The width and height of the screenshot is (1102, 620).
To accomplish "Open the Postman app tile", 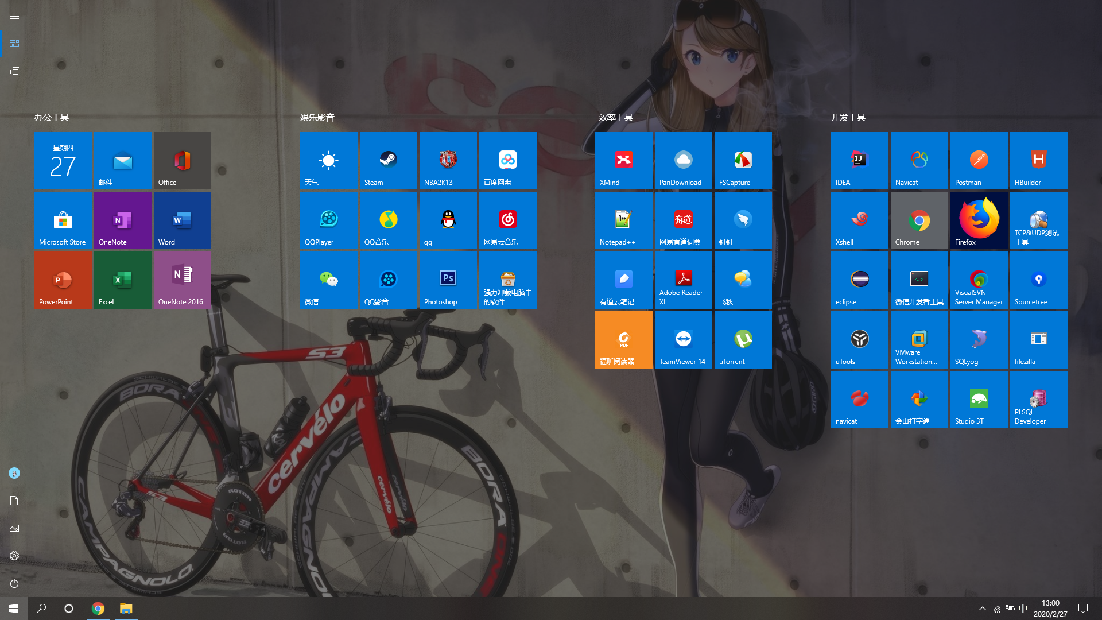I will 979,161.
